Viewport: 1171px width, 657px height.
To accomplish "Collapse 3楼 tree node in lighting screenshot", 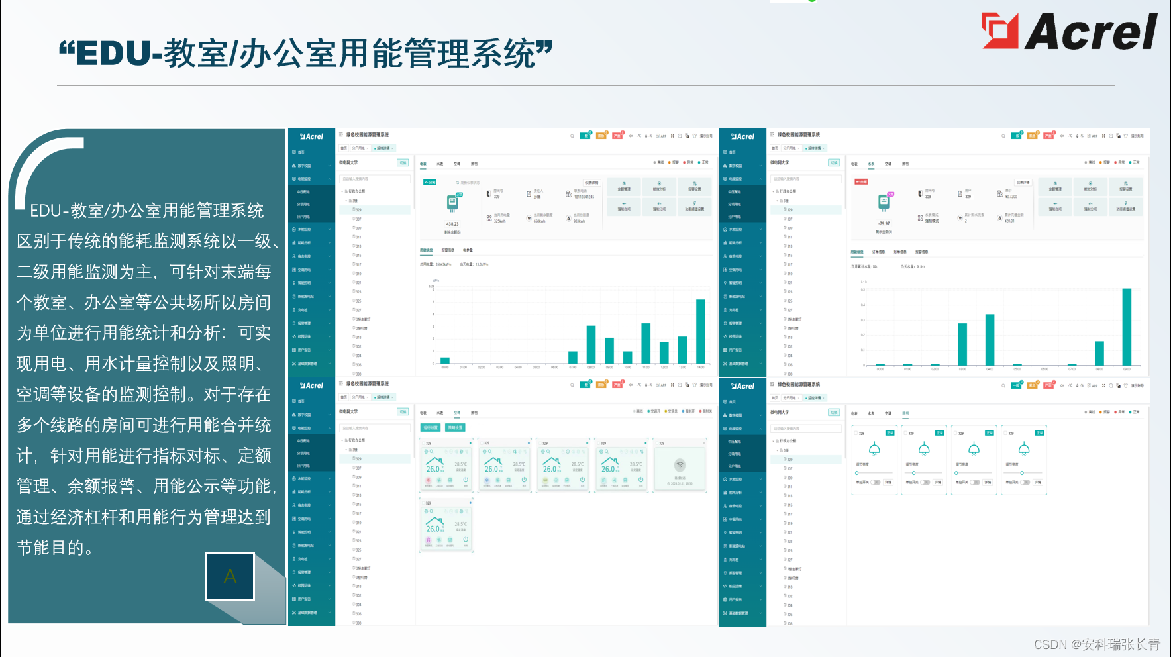I will (x=778, y=450).
